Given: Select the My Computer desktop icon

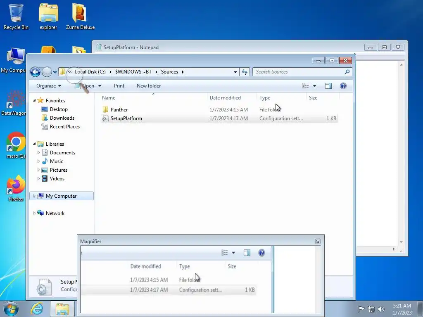Looking at the screenshot, I should click(14, 60).
